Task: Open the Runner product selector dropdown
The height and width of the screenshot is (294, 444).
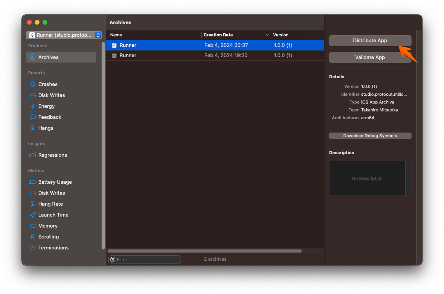Action: tap(64, 35)
